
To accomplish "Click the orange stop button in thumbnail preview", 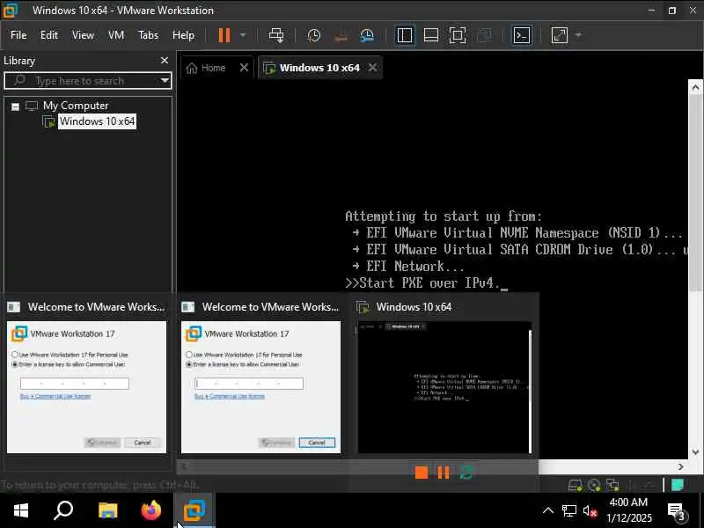I will pos(422,473).
